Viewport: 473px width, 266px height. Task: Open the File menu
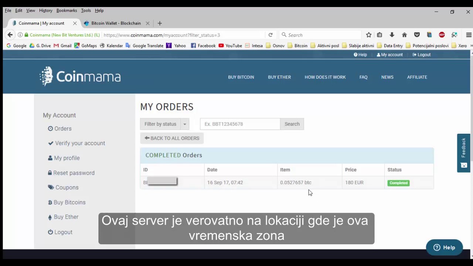coord(8,10)
